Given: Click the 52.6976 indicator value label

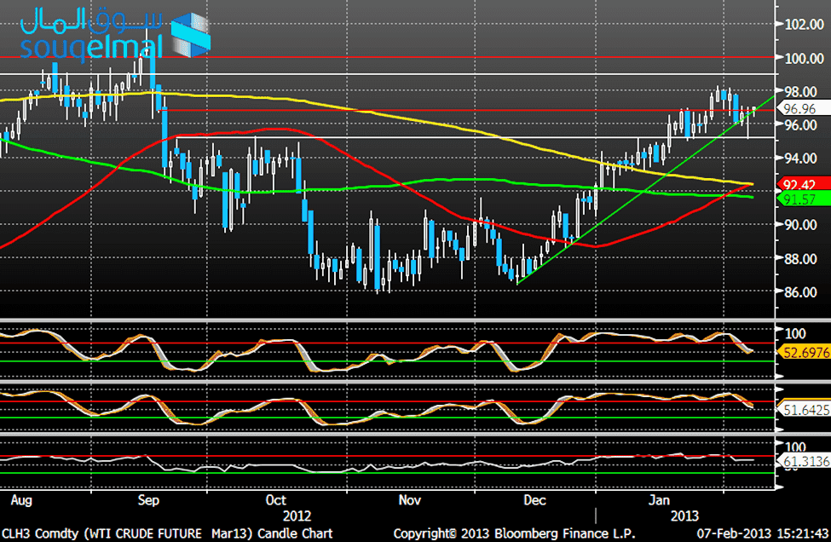Looking at the screenshot, I should pyautogui.click(x=804, y=352).
